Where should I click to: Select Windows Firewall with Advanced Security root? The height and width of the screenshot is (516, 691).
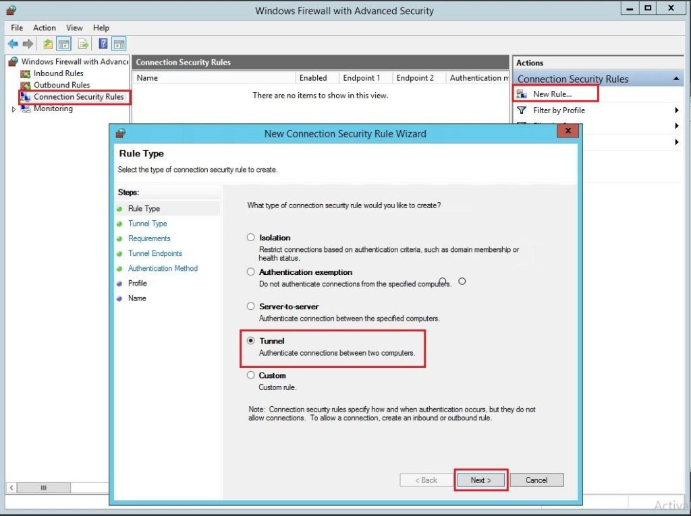[74, 61]
